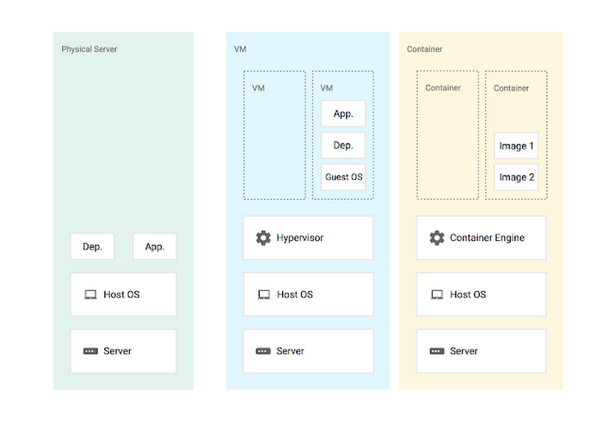Viewport: 602px width, 421px height.
Task: Click the server rack icon in VM column
Action: pyautogui.click(x=263, y=351)
